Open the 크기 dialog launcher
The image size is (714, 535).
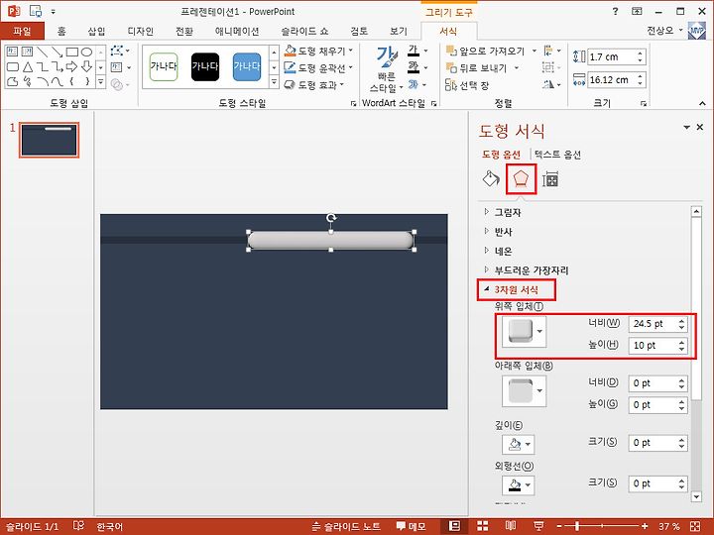tap(643, 104)
